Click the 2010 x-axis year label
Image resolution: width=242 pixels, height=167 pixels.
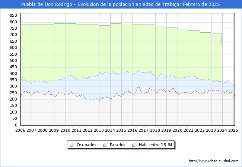tap(65, 130)
